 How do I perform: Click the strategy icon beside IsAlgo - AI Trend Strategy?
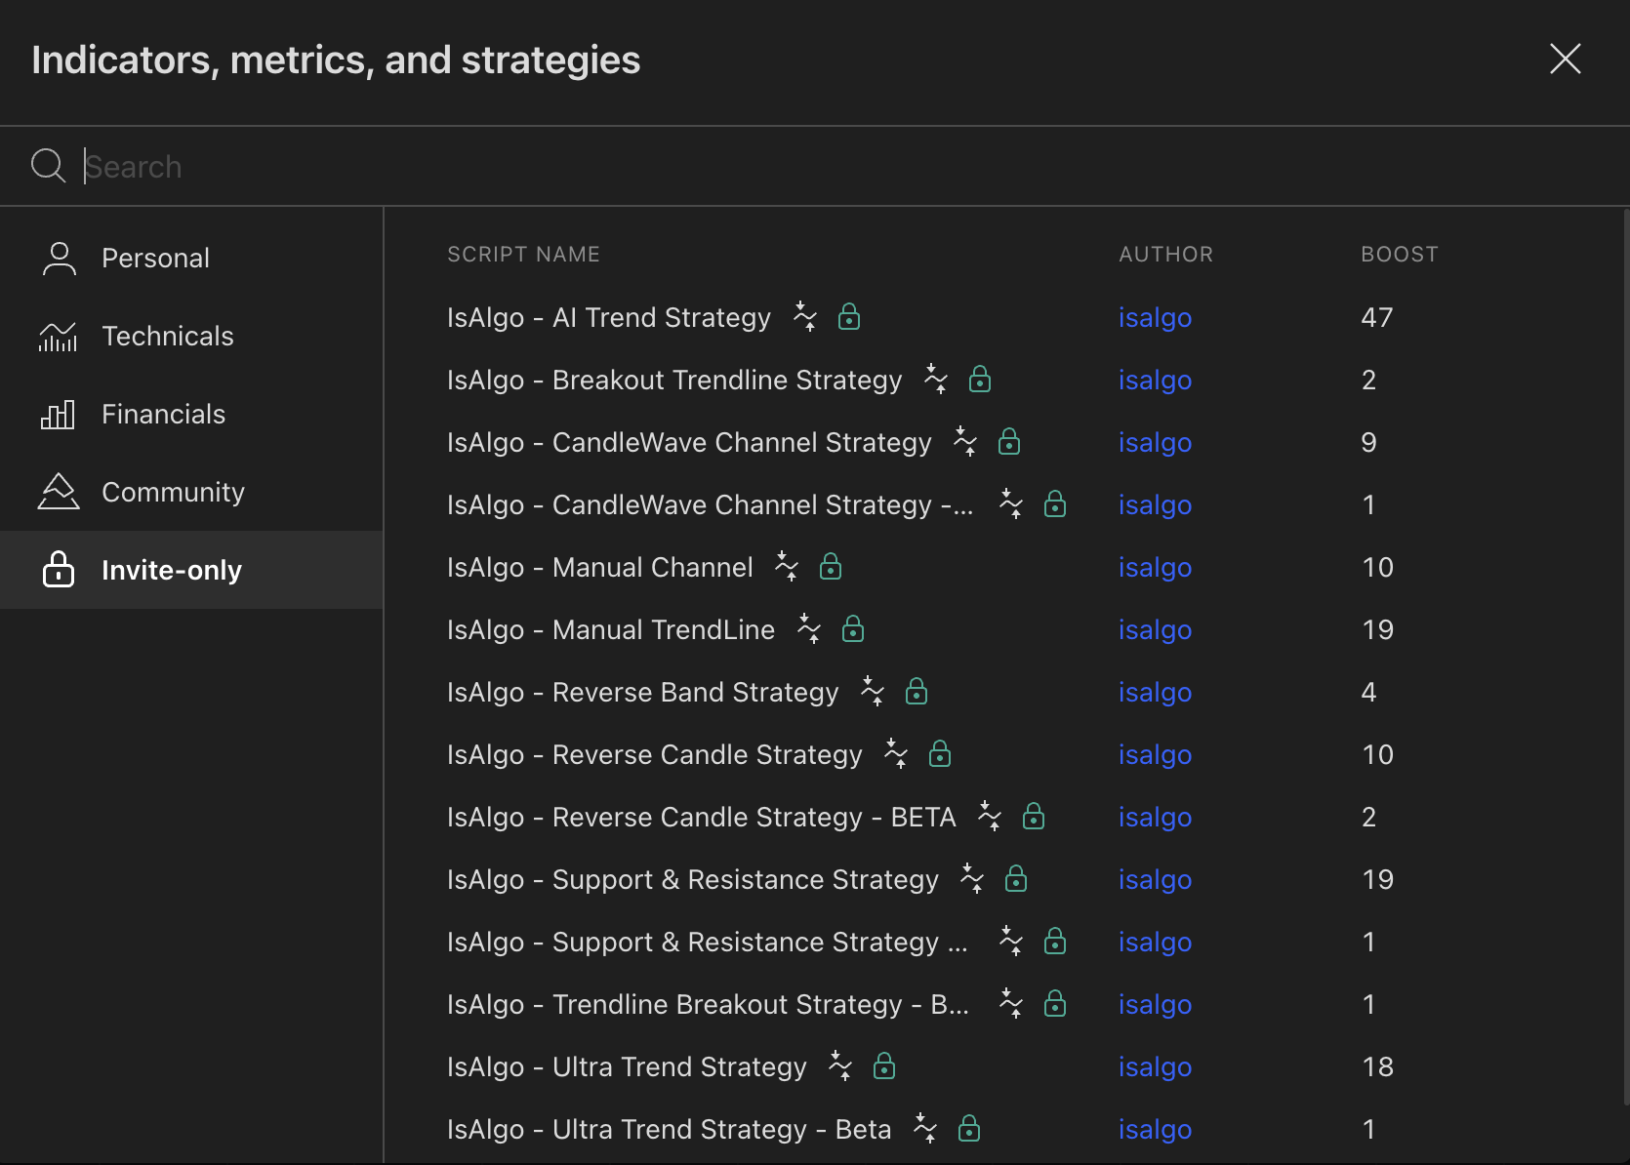(805, 317)
